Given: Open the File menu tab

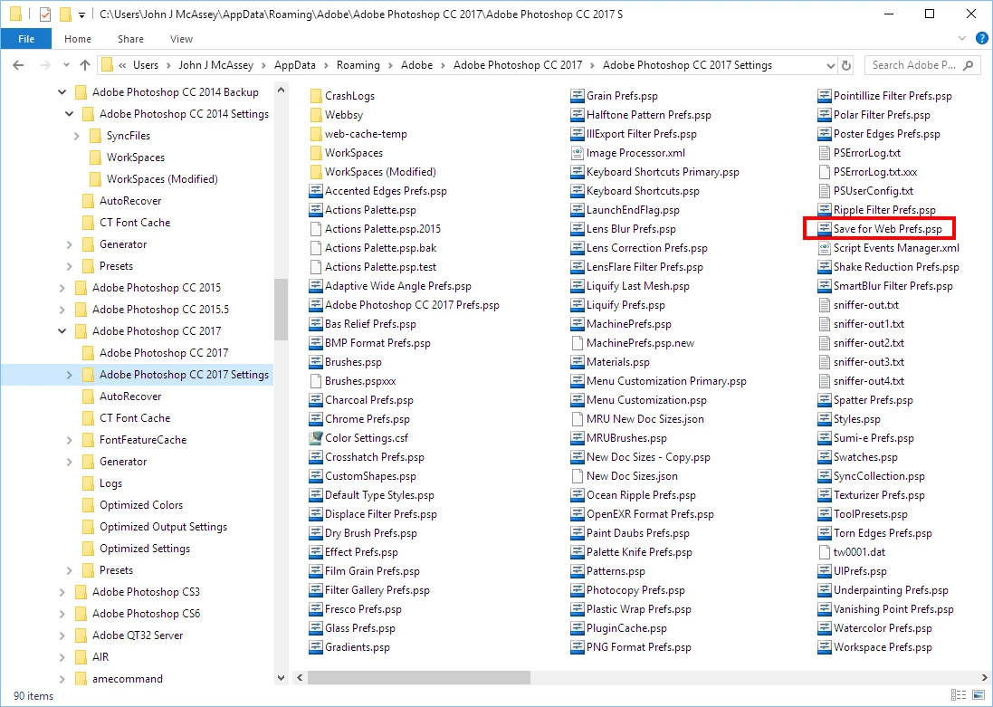Looking at the screenshot, I should tap(26, 39).
